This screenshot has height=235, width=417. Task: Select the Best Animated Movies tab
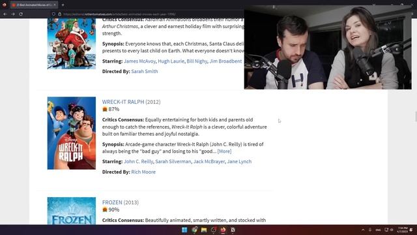[34, 5]
